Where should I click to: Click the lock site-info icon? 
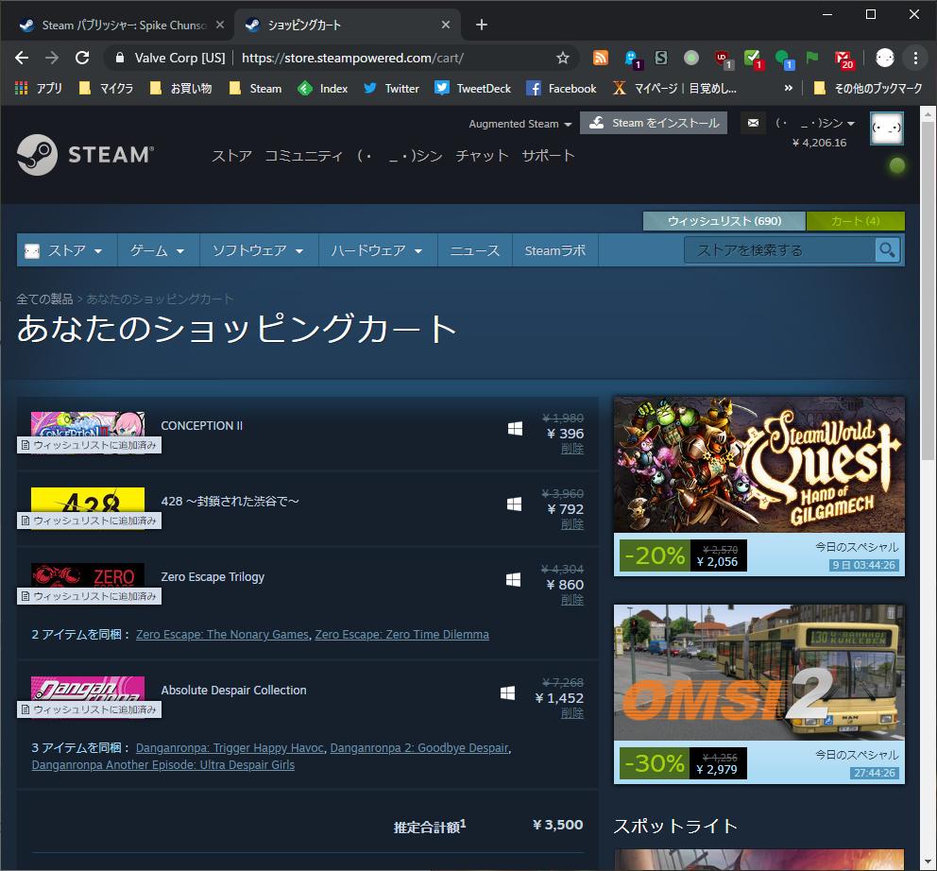click(120, 58)
